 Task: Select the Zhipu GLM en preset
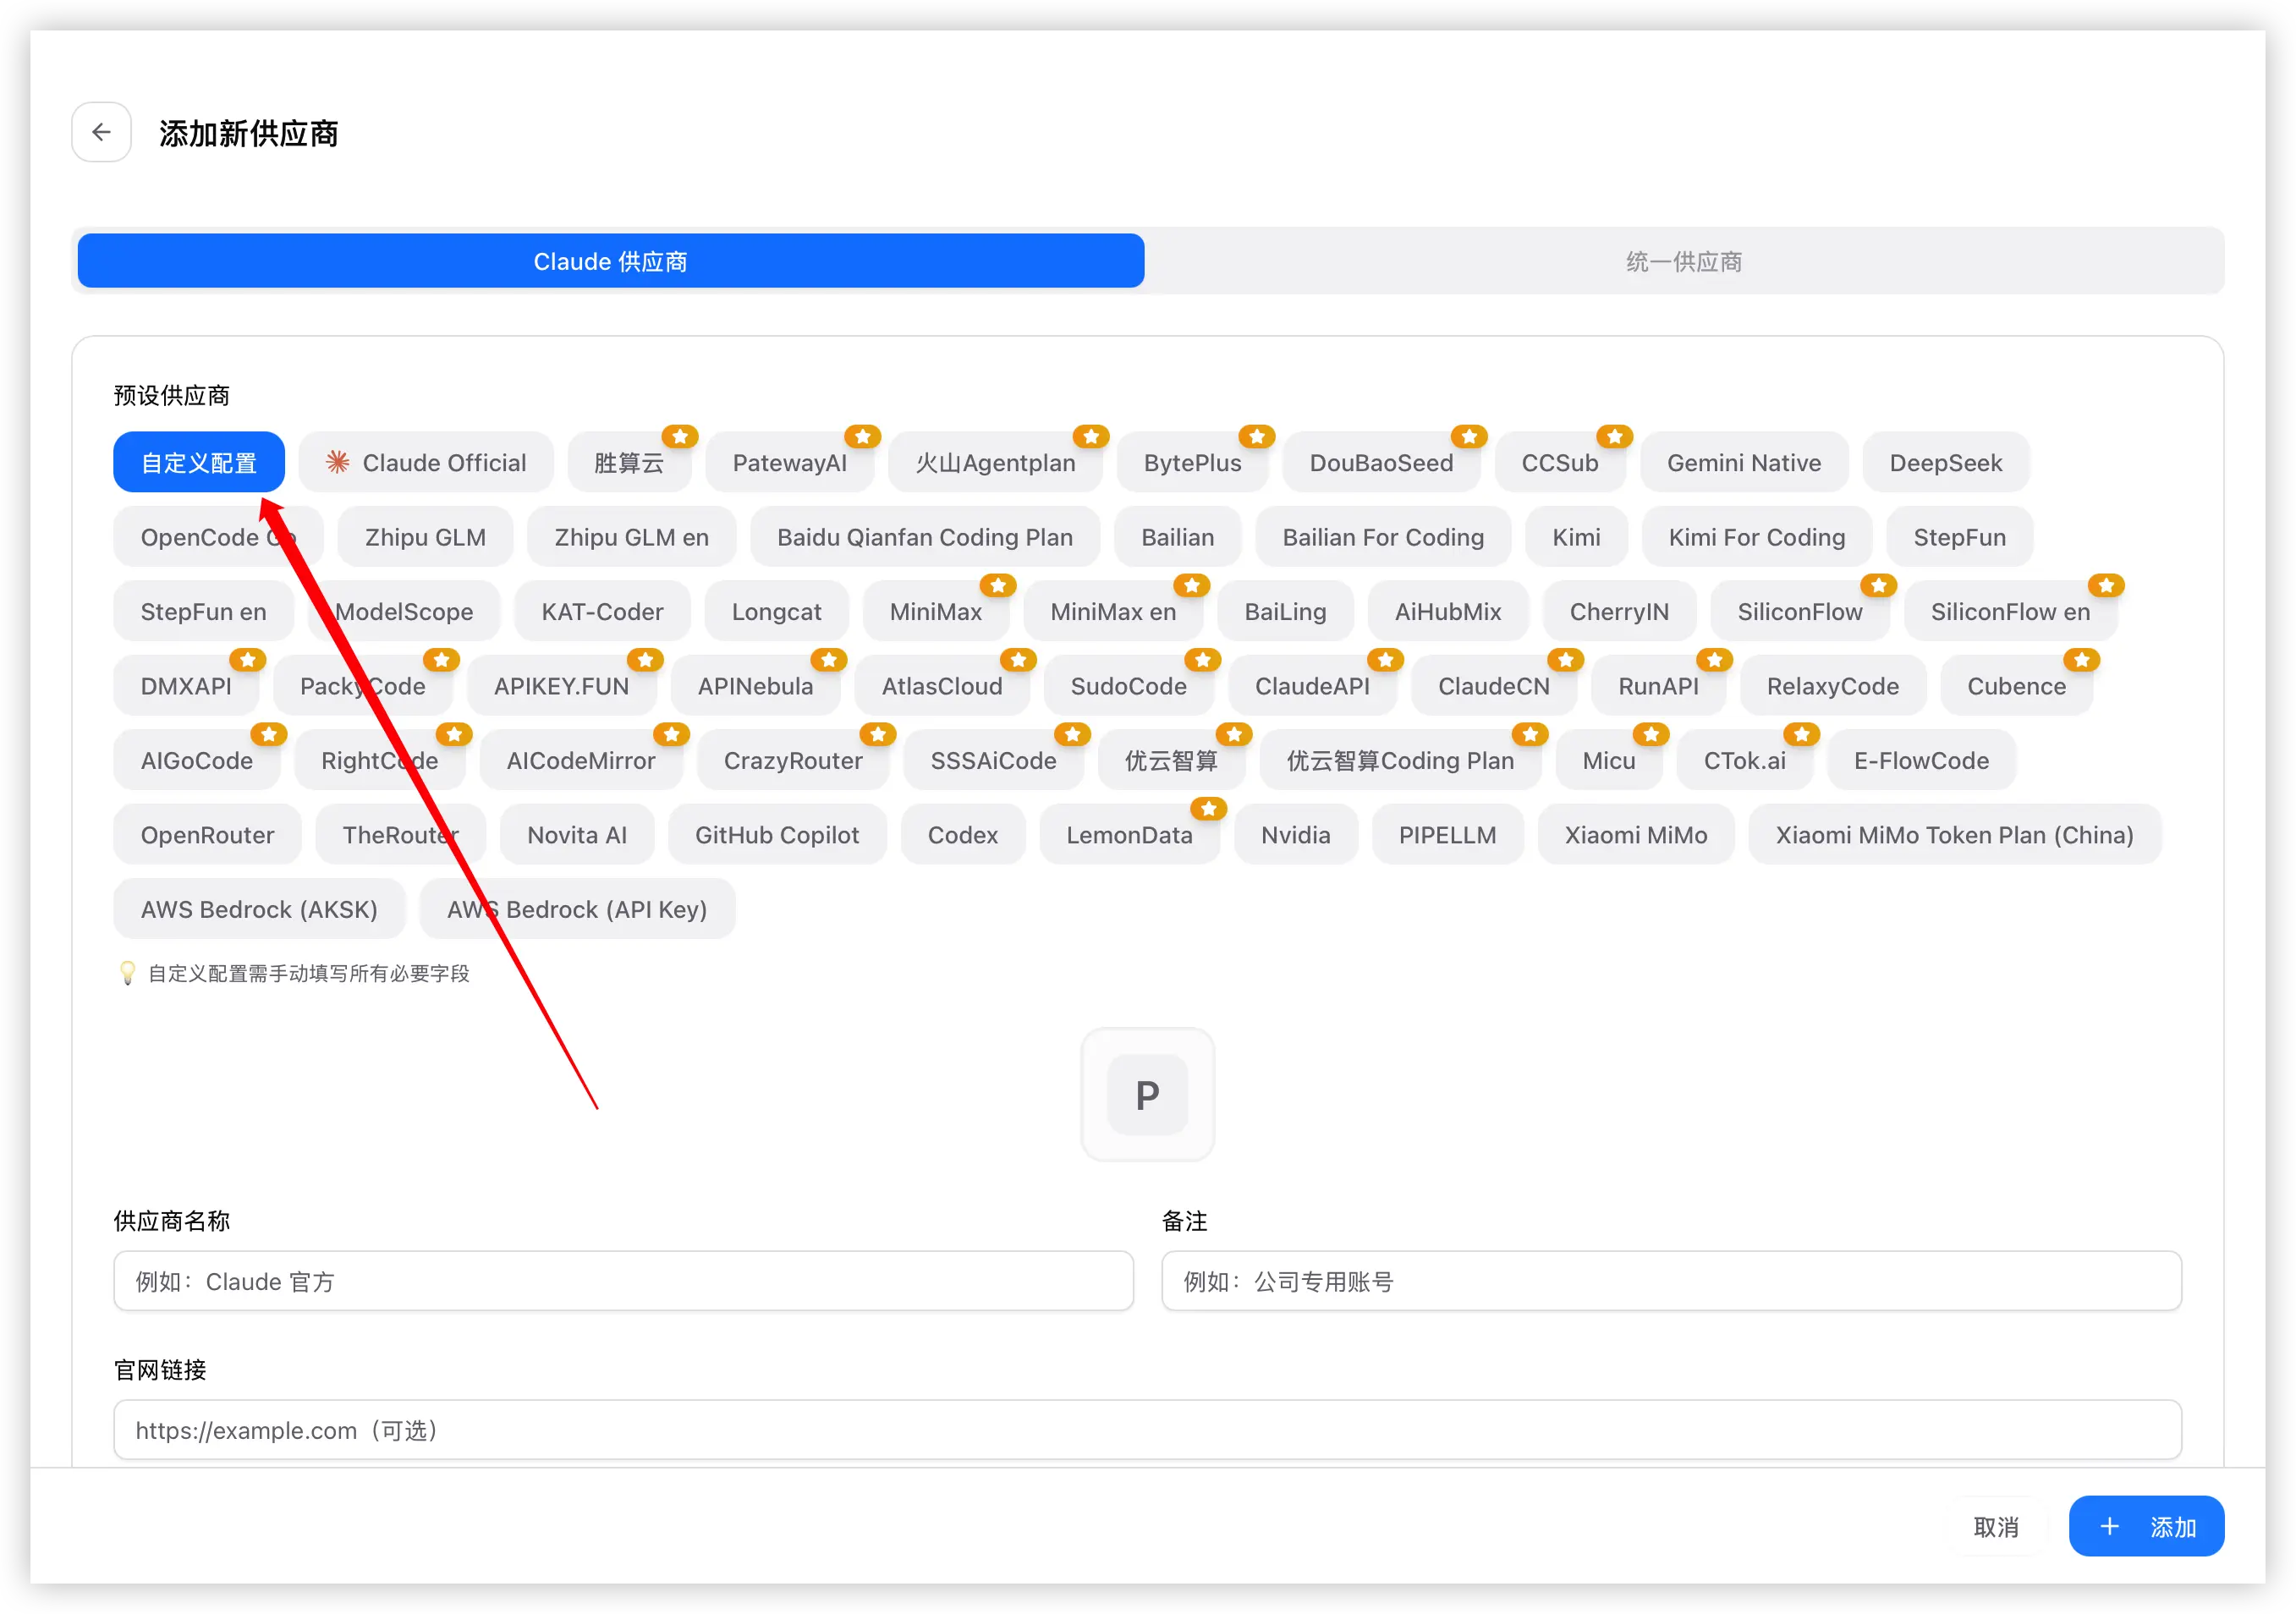pos(631,537)
